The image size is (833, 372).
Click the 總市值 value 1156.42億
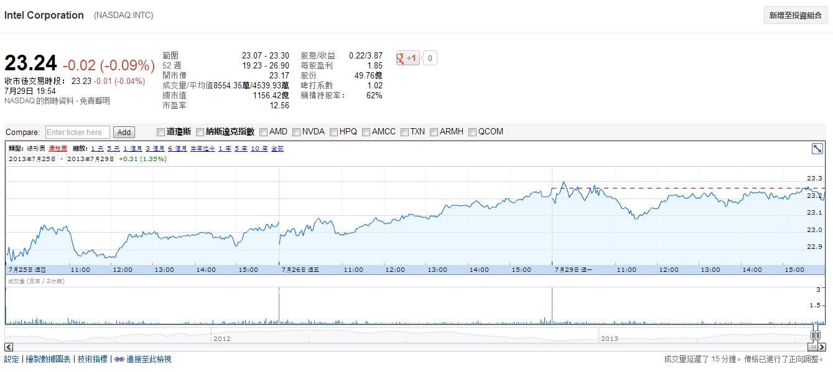(271, 96)
